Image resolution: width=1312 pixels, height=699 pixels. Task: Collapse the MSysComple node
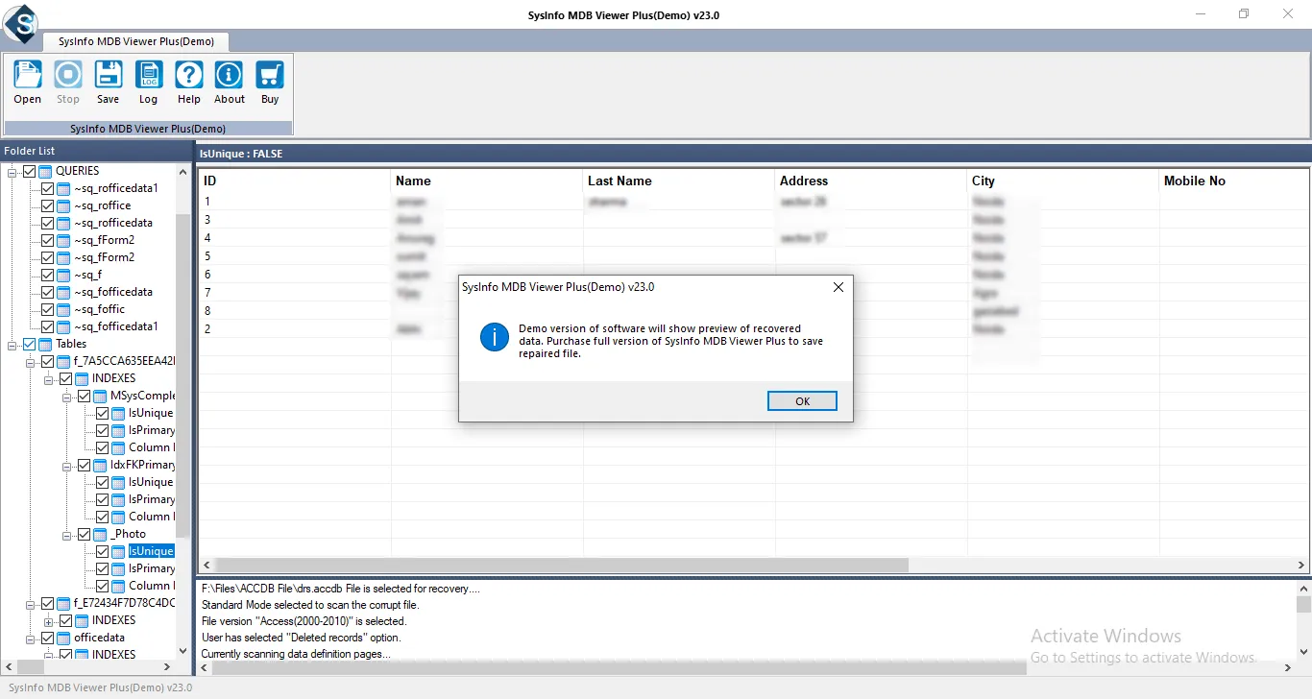(67, 396)
